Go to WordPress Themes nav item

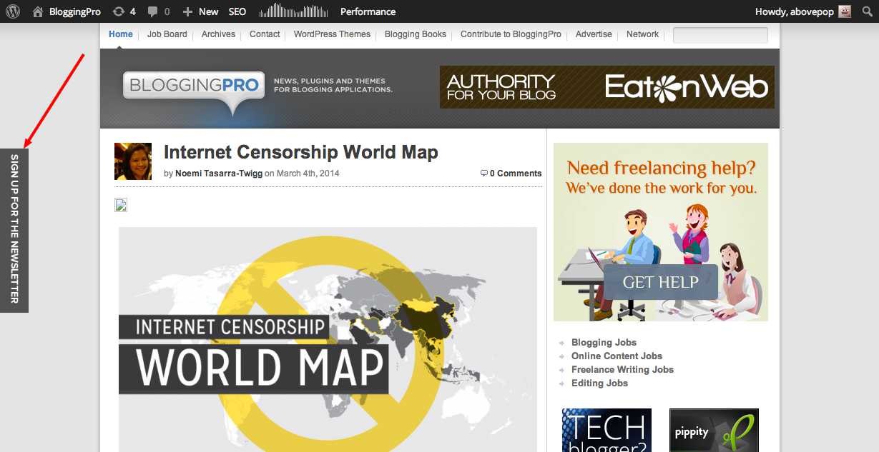(x=332, y=34)
